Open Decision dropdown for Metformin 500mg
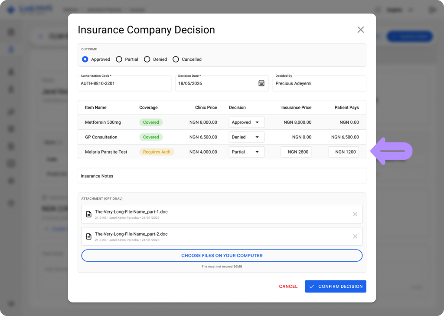The image size is (444, 316). coord(246,122)
